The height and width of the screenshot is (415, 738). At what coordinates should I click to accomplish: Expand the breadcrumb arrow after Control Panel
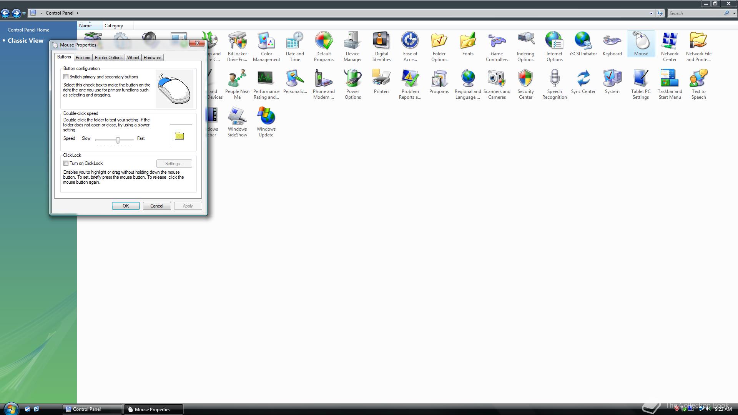[x=78, y=13]
